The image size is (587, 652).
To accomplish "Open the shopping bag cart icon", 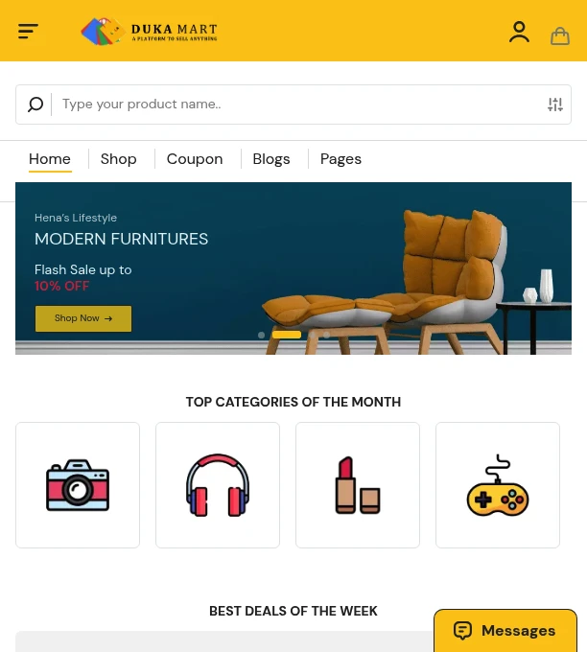I will click(560, 35).
